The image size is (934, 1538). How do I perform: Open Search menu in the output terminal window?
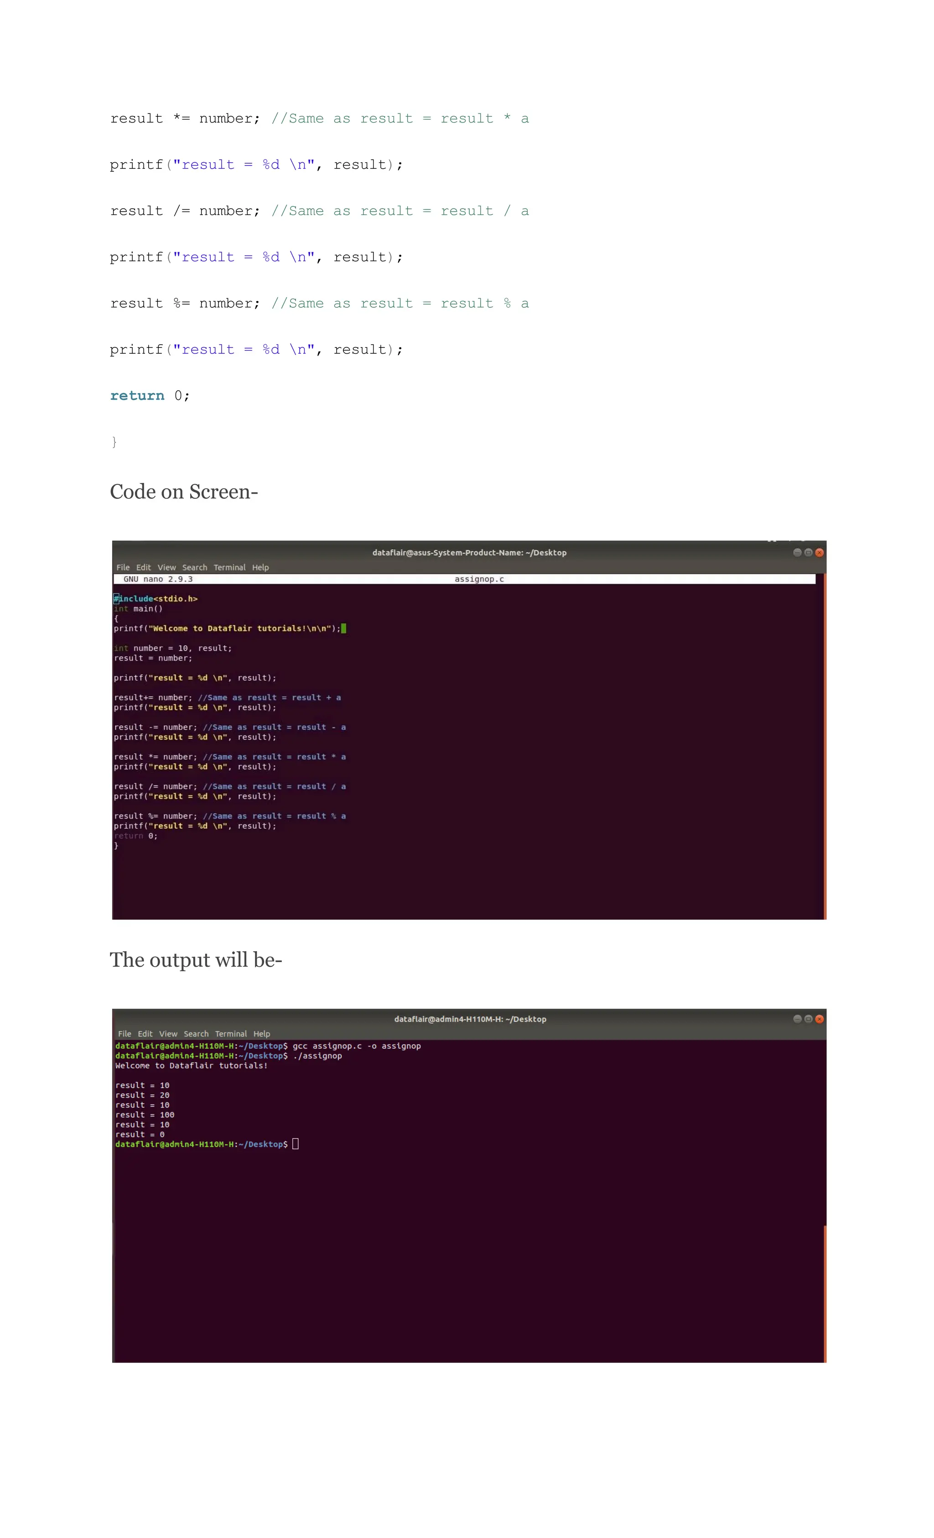tap(196, 1034)
